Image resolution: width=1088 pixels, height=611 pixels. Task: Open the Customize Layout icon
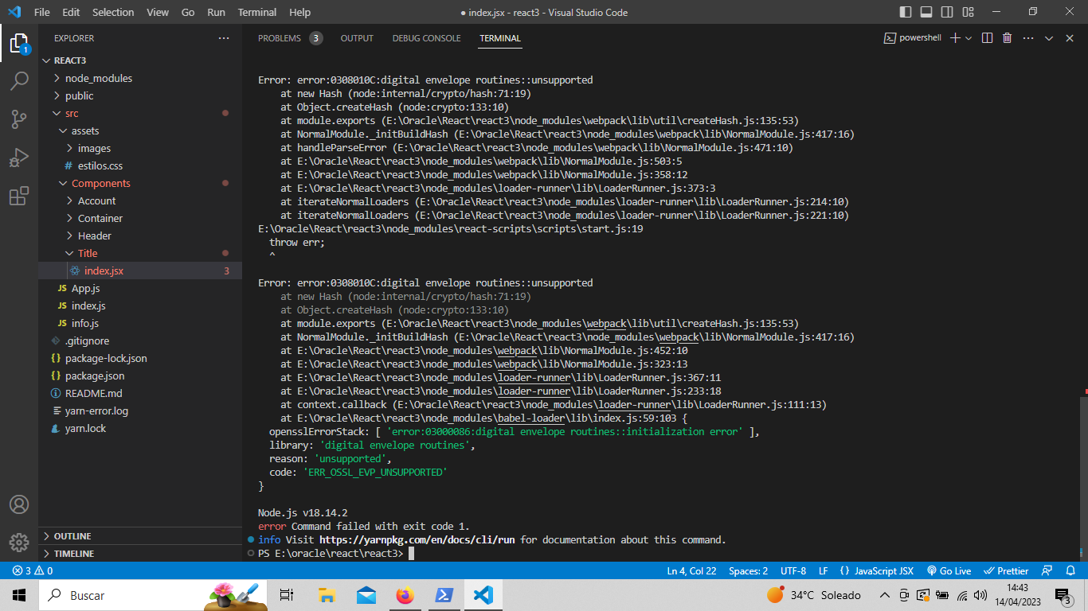coord(968,12)
